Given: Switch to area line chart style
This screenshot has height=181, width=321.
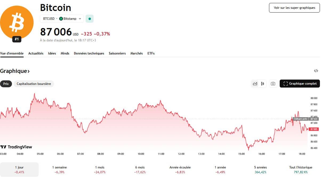Looking at the screenshot, I should coord(255,84).
